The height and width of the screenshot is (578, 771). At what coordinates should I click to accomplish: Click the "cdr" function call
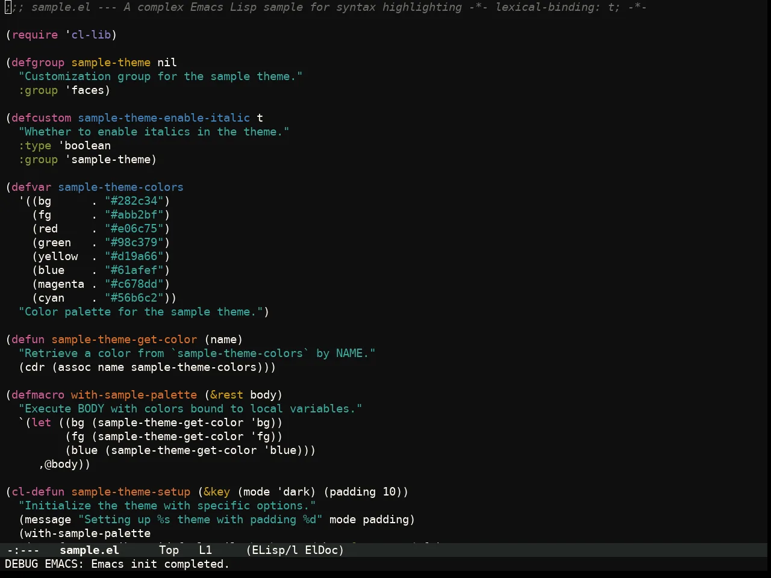pos(35,367)
